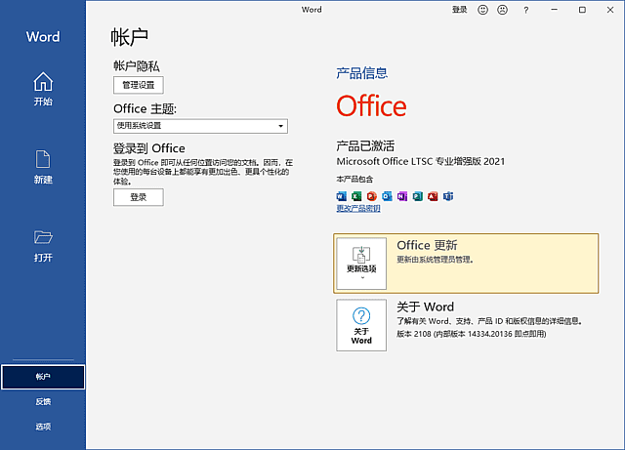Viewport: 625px width, 450px height.
Task: Click the Teams icon in product list
Action: click(448, 196)
